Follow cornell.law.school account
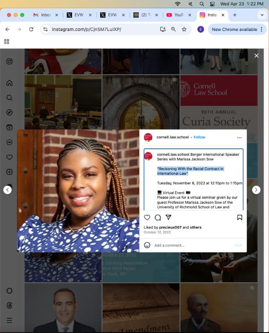Screen dimensions: 269x333 pyautogui.click(x=199, y=137)
